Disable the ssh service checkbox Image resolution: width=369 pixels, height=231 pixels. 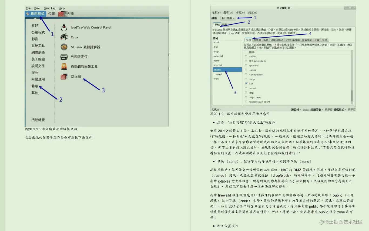pyautogui.click(x=246, y=84)
